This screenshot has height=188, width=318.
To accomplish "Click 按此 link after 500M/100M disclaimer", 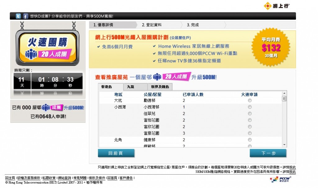I will point(293,172).
